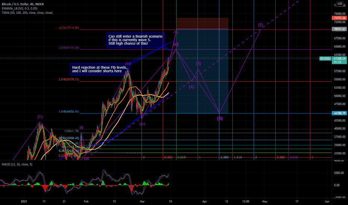
Task: Click Mar on the time axis
Action: [x=142, y=201]
